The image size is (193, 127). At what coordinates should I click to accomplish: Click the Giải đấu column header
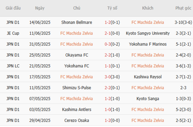point(13,8)
